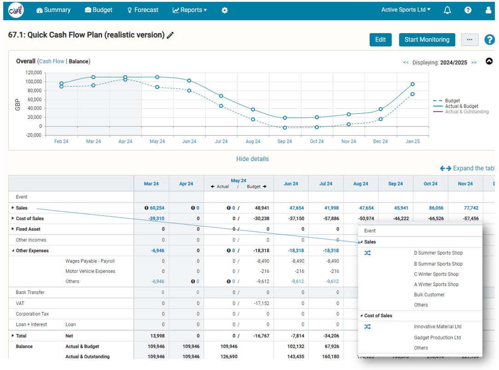This screenshot has height=370, width=499.
Task: Open the settings gear in navigation bar
Action: tap(225, 10)
